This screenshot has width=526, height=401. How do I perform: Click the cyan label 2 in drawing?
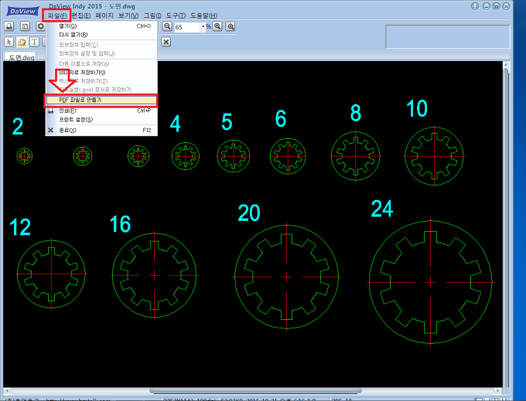pos(18,126)
